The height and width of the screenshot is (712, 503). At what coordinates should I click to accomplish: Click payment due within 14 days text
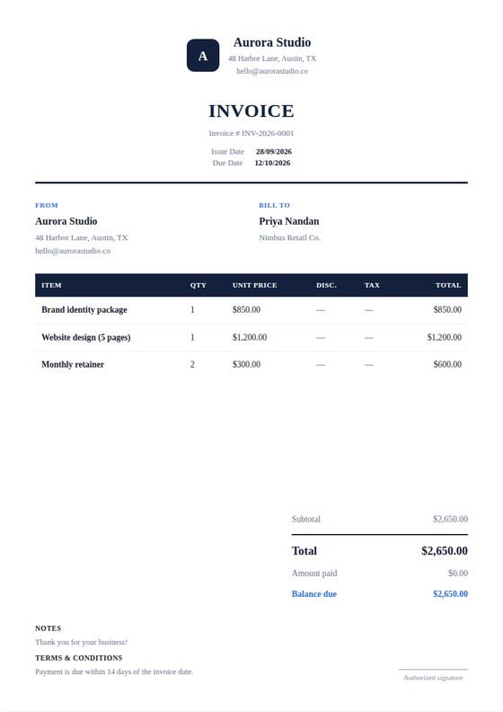coord(114,672)
